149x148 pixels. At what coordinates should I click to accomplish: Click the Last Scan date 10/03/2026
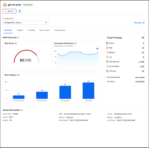pyautogui.click(x=140, y=82)
